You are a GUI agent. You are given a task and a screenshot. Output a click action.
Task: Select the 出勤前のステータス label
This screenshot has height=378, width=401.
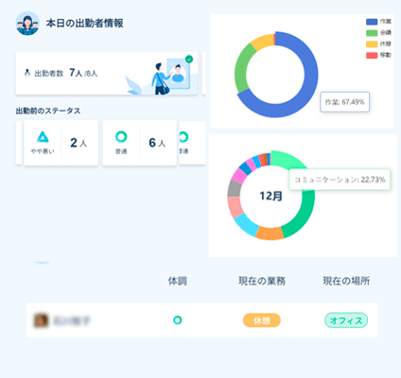48,111
